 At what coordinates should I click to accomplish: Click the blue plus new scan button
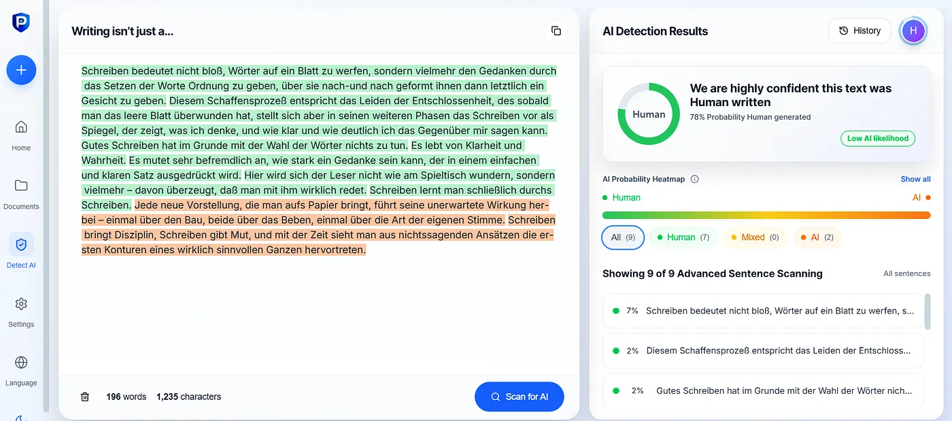click(x=21, y=70)
